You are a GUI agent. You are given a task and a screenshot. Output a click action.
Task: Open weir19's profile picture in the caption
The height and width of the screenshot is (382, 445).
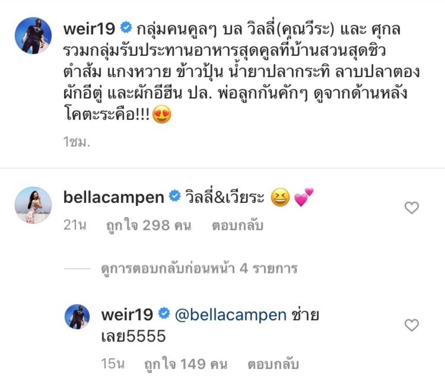[x=33, y=35]
